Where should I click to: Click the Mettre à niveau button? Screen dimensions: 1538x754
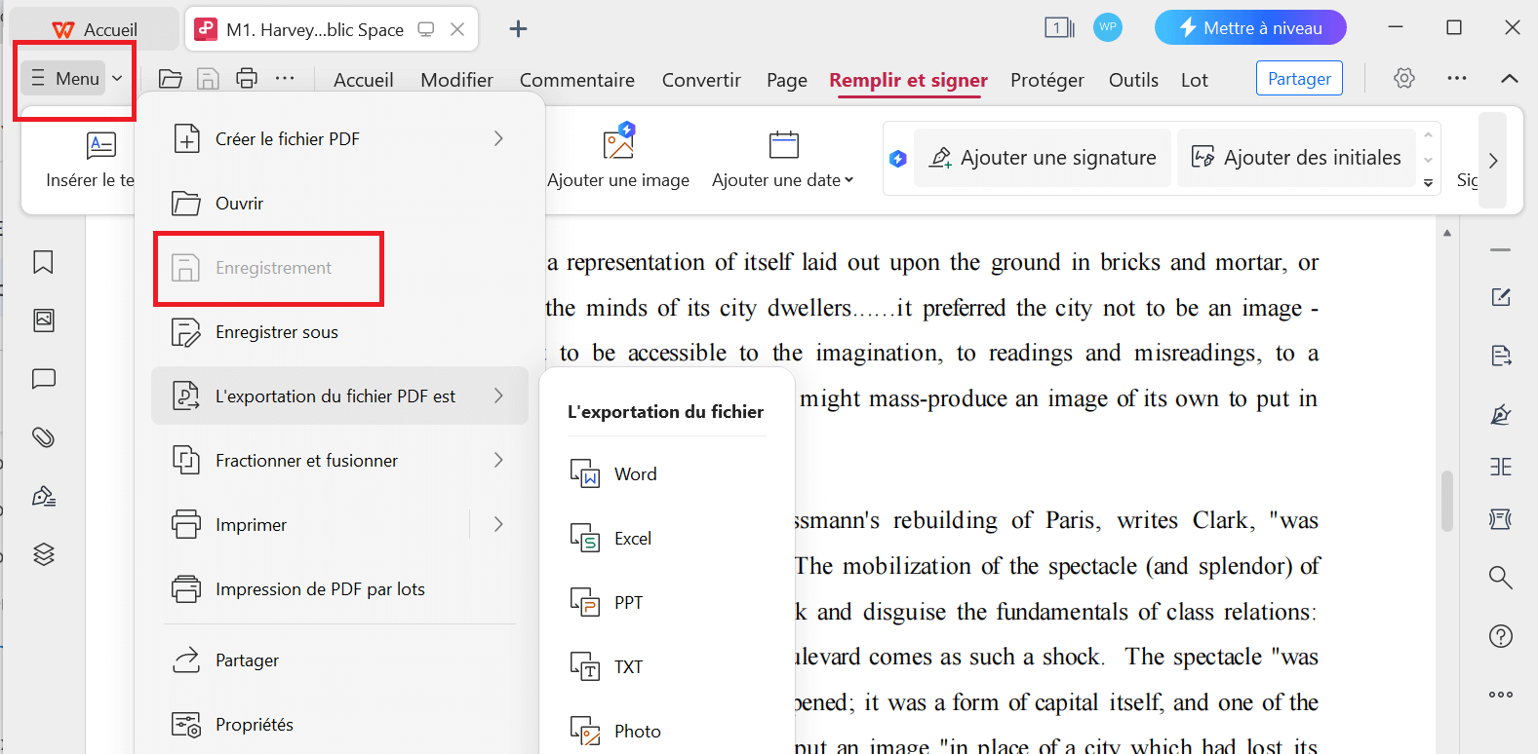[x=1250, y=28]
